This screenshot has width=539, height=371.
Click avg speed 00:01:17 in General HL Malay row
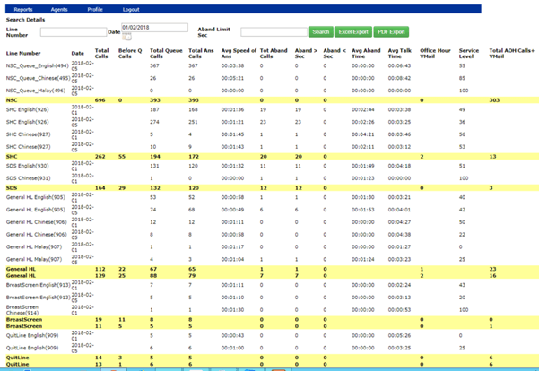click(x=232, y=246)
